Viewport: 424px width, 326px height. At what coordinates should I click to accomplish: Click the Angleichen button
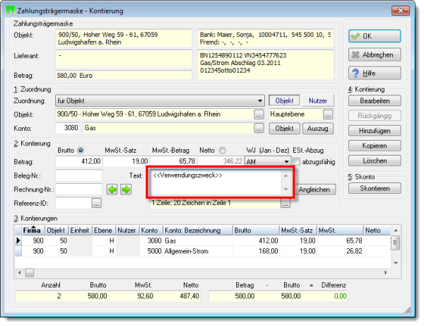(314, 190)
